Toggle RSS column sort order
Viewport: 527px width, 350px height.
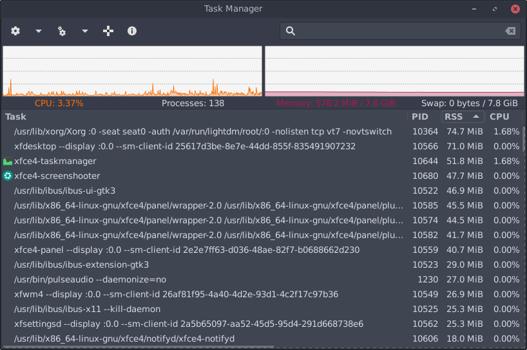coord(462,116)
